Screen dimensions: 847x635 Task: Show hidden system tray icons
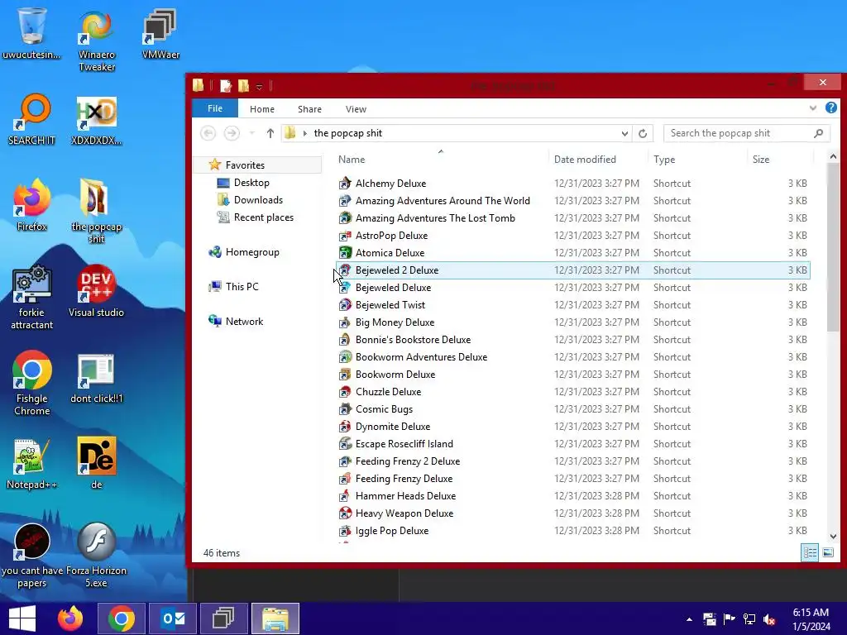point(689,620)
